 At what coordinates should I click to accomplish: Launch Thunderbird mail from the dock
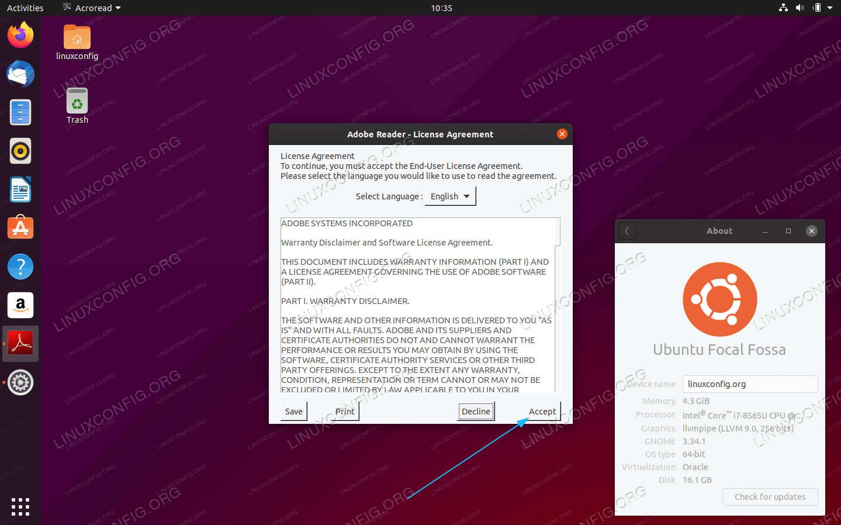pos(20,74)
